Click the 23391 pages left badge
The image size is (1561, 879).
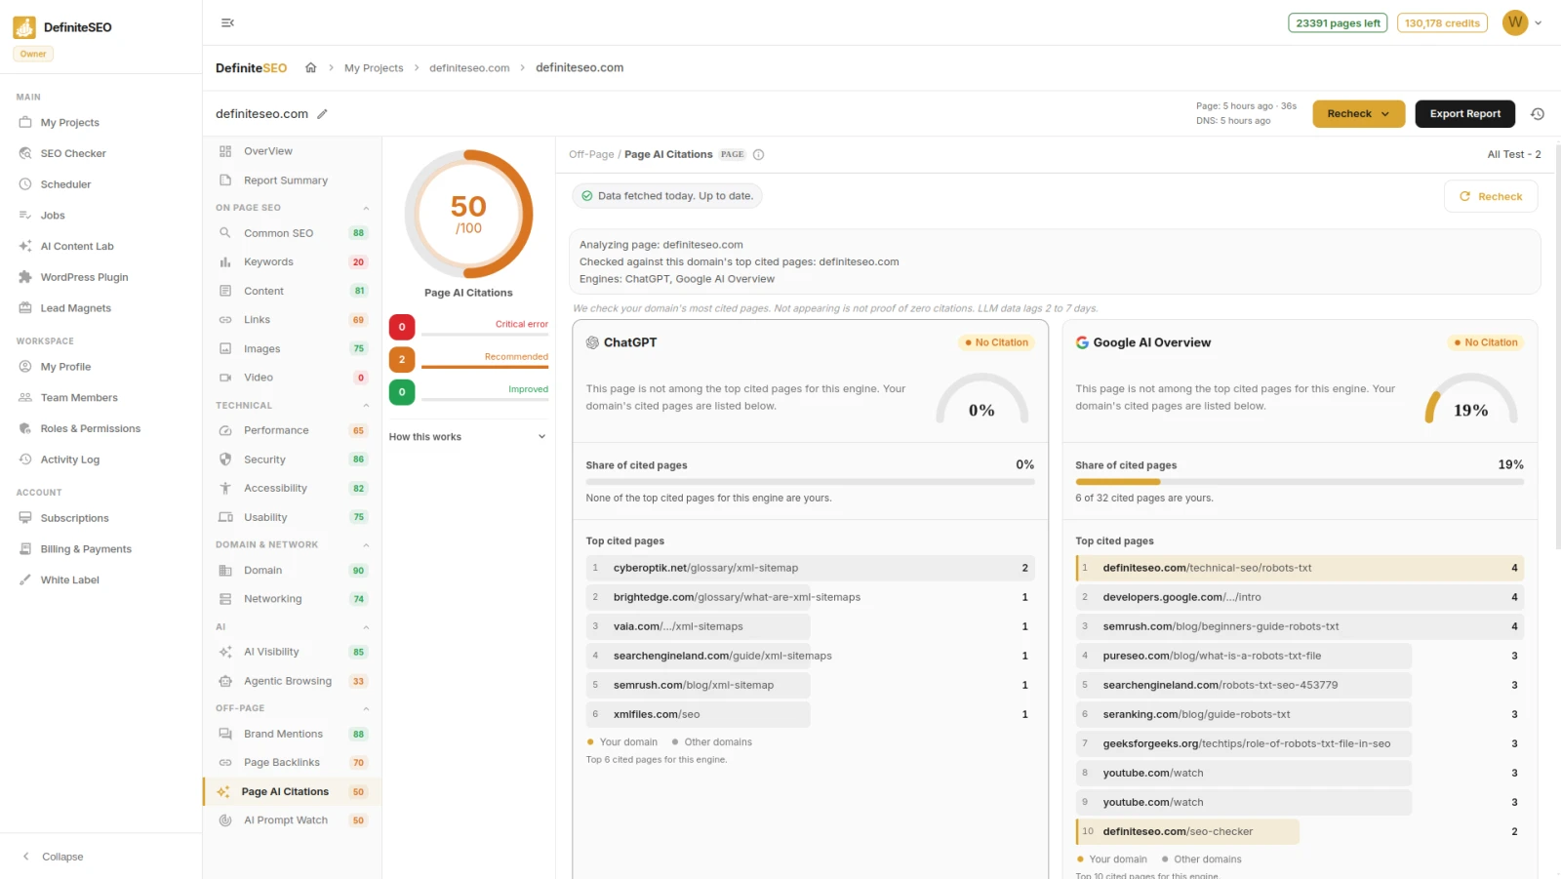[1339, 23]
